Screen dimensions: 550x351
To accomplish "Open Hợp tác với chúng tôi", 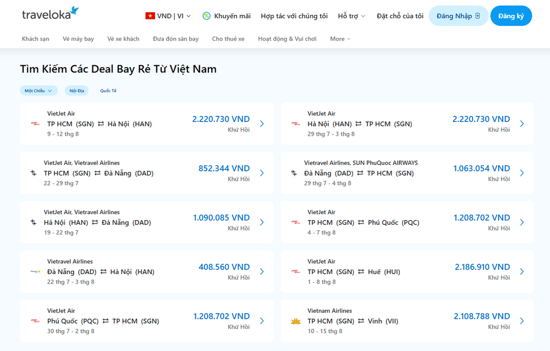I will pyautogui.click(x=294, y=16).
